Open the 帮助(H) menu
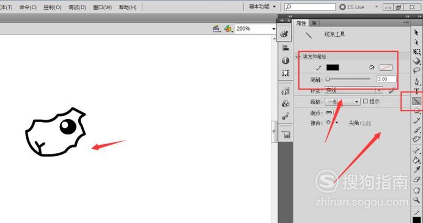The height and width of the screenshot is (223, 423). point(128,7)
